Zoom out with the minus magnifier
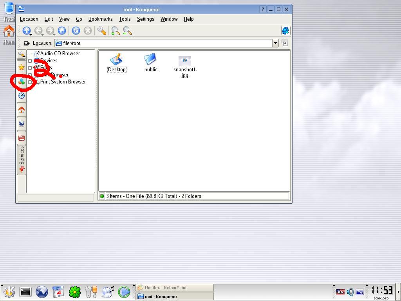The width and height of the screenshot is (401, 301). coord(127,31)
